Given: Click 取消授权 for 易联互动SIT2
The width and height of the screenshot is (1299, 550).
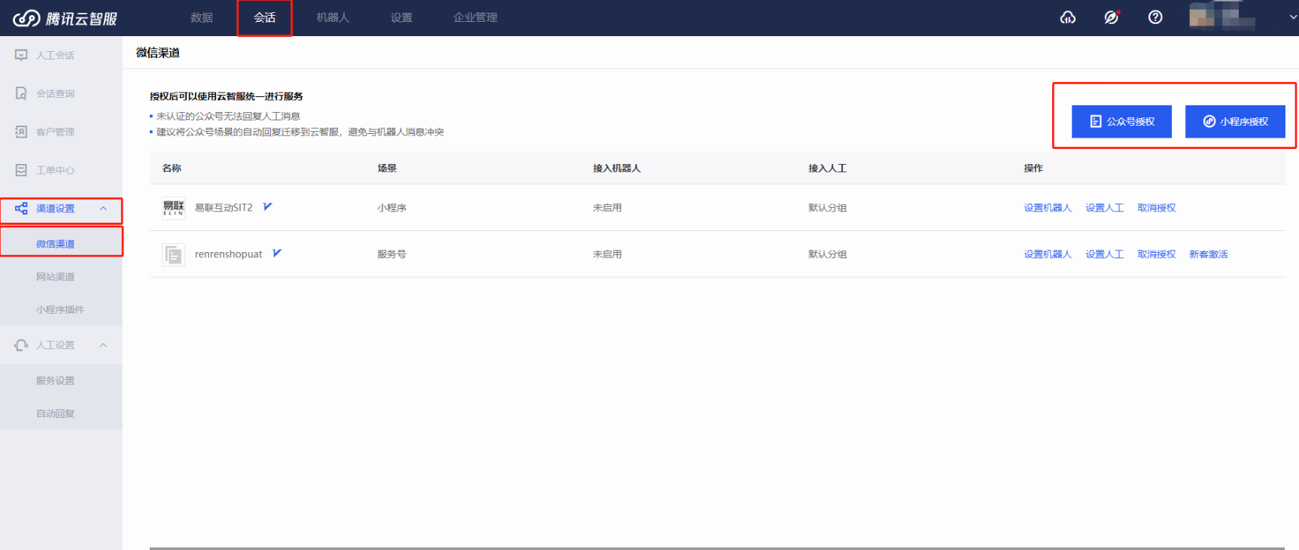Looking at the screenshot, I should pyautogui.click(x=1156, y=208).
